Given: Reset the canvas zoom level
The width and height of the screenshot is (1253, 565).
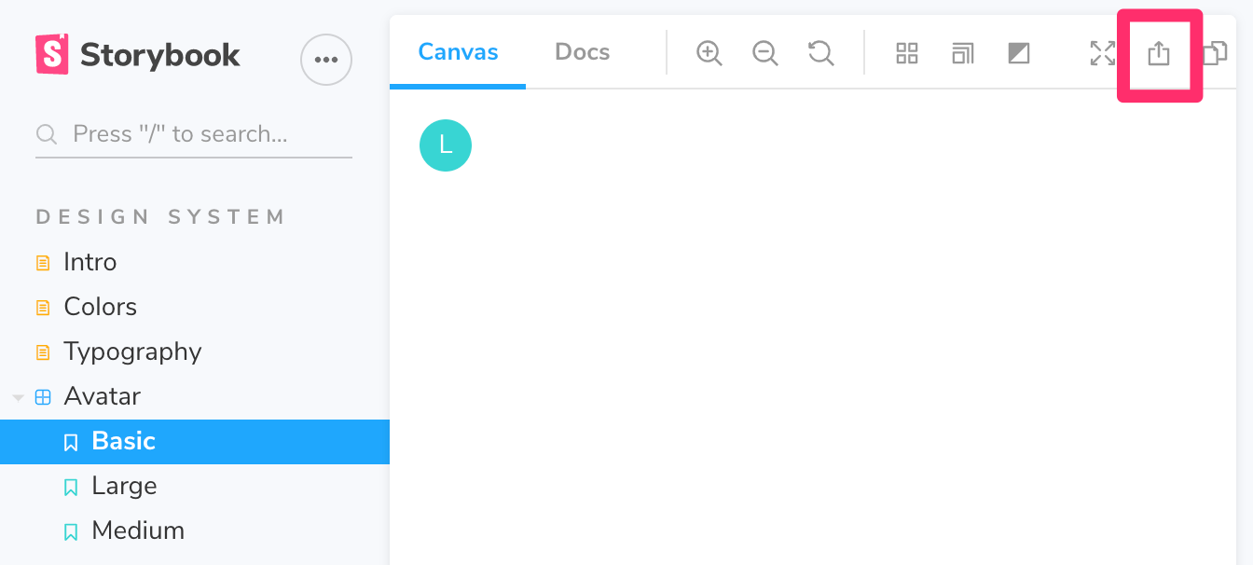Looking at the screenshot, I should click(x=820, y=53).
